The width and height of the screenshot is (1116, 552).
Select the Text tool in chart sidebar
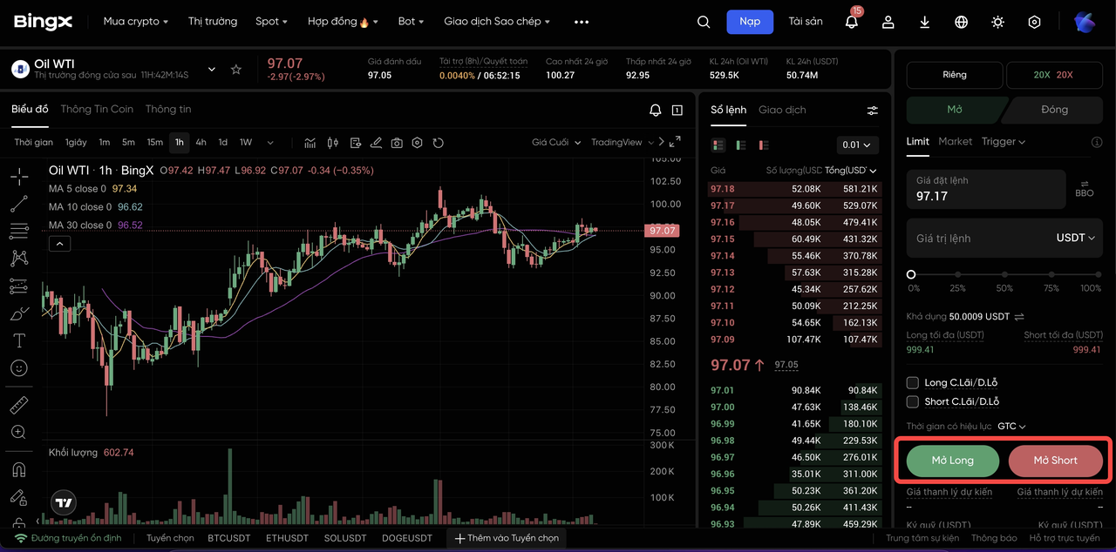[18, 340]
